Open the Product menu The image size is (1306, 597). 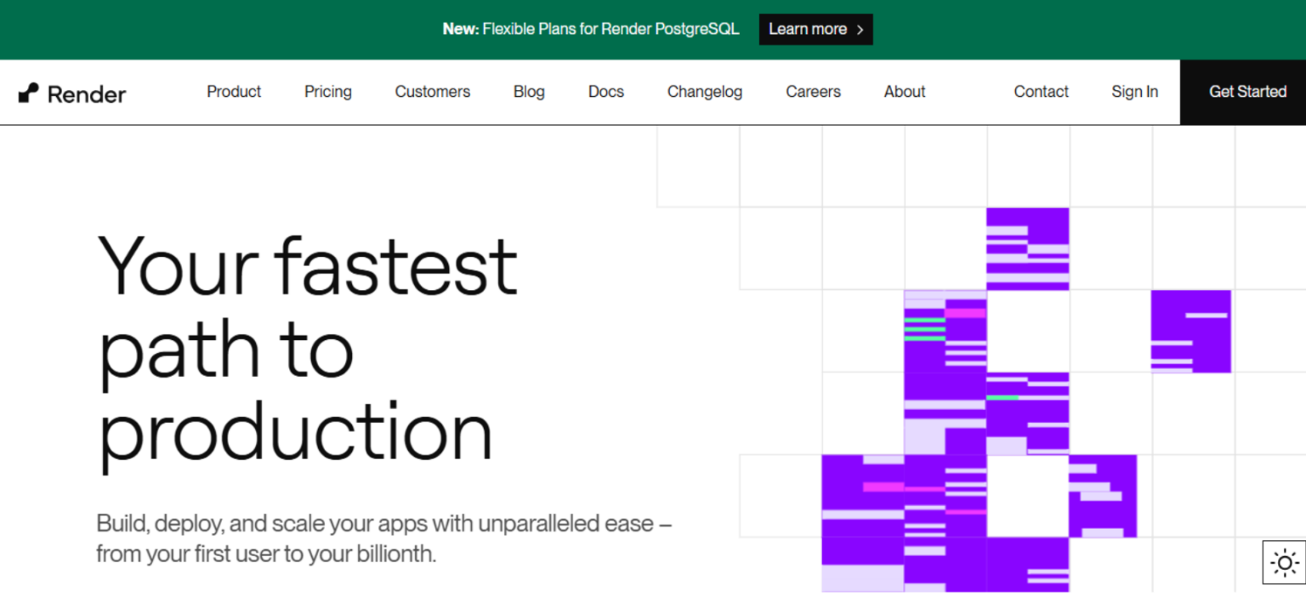234,92
